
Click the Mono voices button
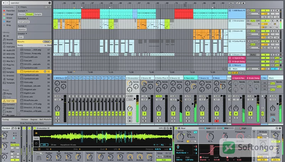160,156
